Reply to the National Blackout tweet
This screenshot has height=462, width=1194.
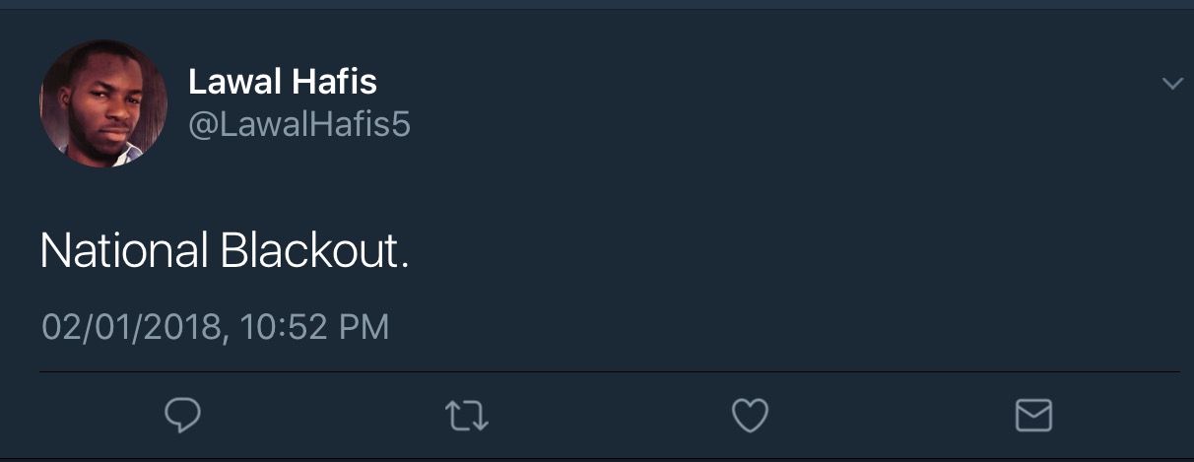point(182,416)
